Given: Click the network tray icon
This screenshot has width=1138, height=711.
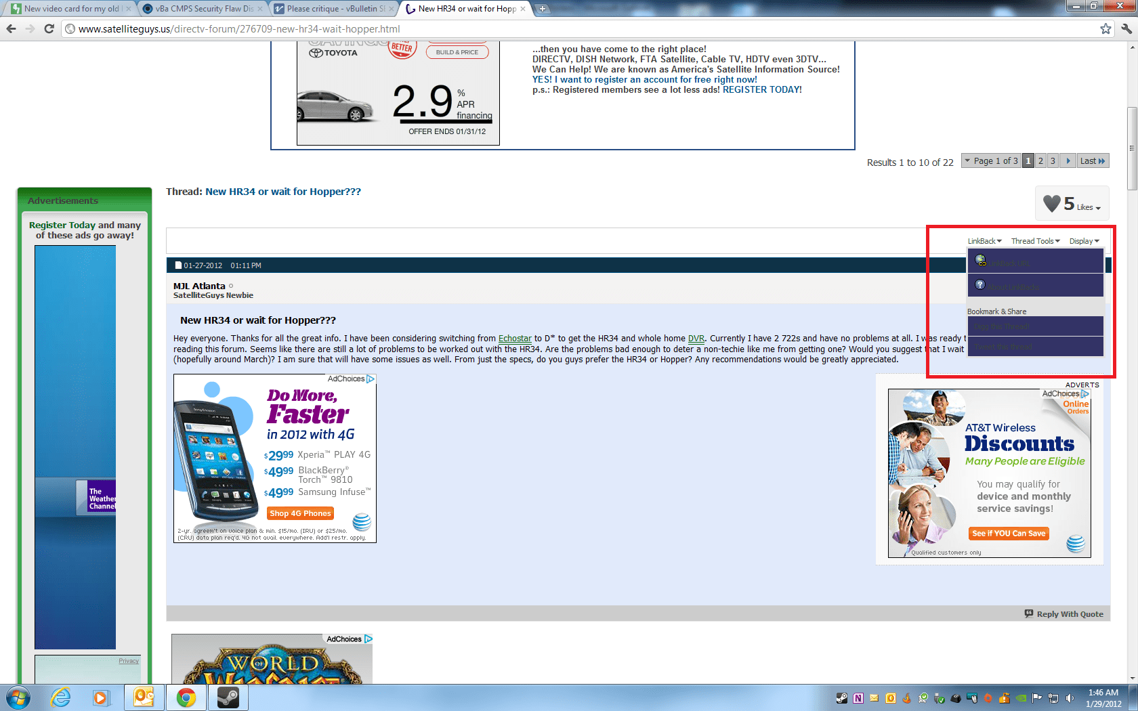Looking at the screenshot, I should point(1053,698).
